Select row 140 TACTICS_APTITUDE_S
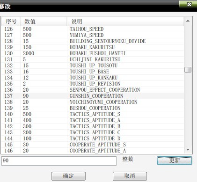The width and height of the screenshot is (197, 182). coord(93,114)
